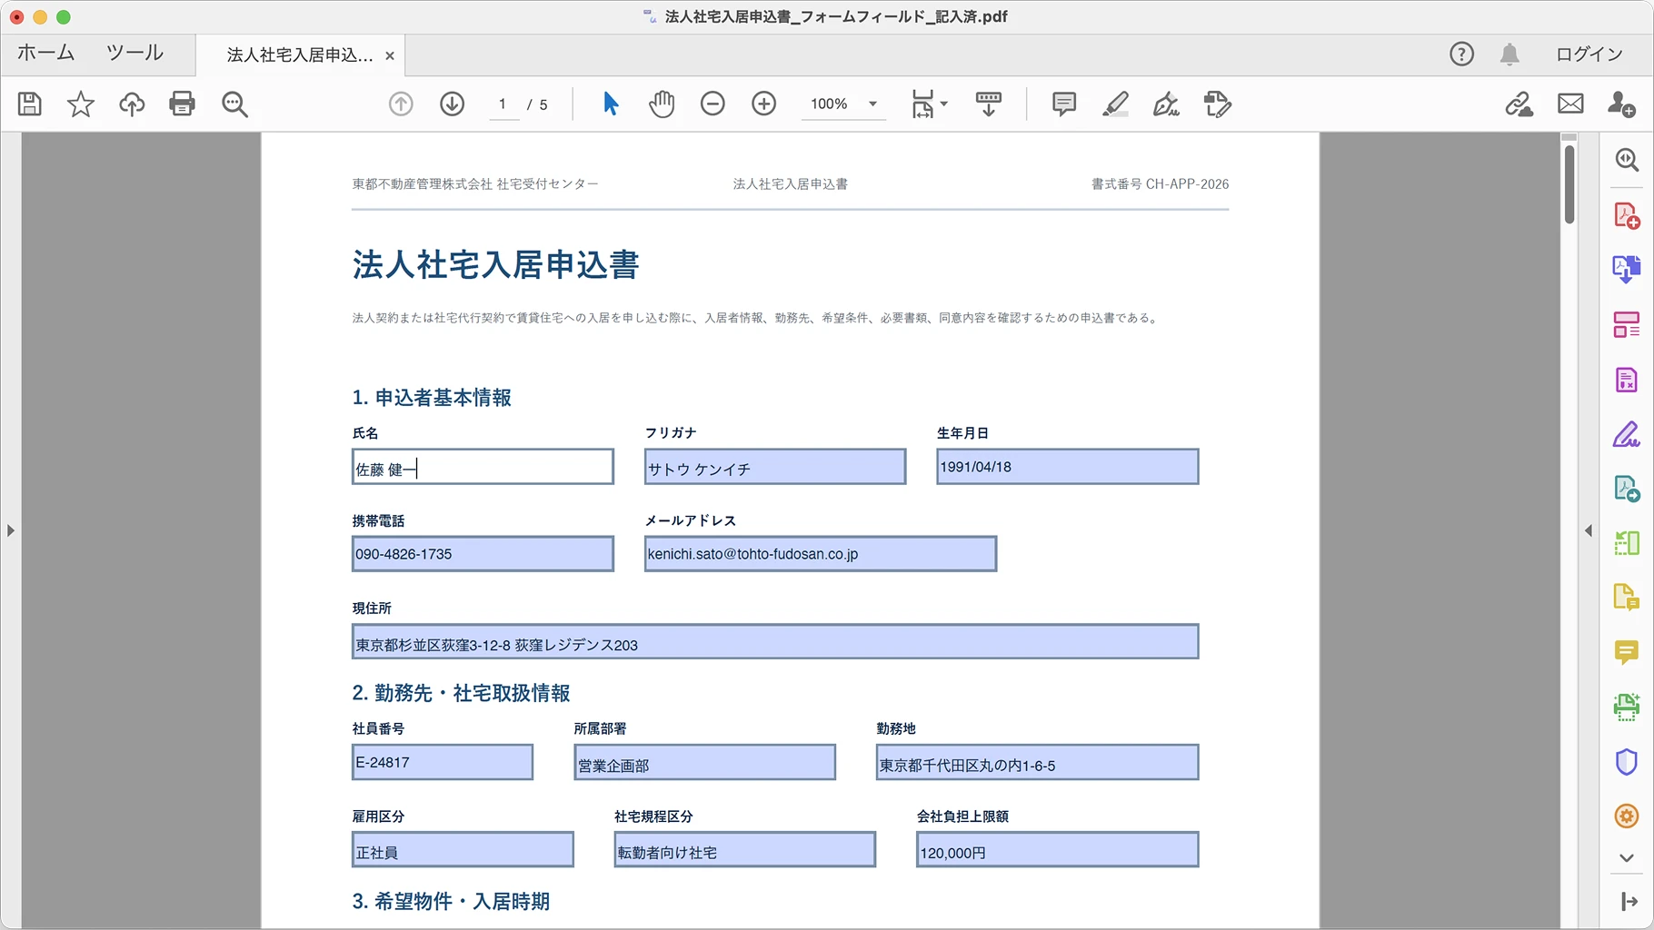
Task: Open the help question mark
Action: [1461, 54]
